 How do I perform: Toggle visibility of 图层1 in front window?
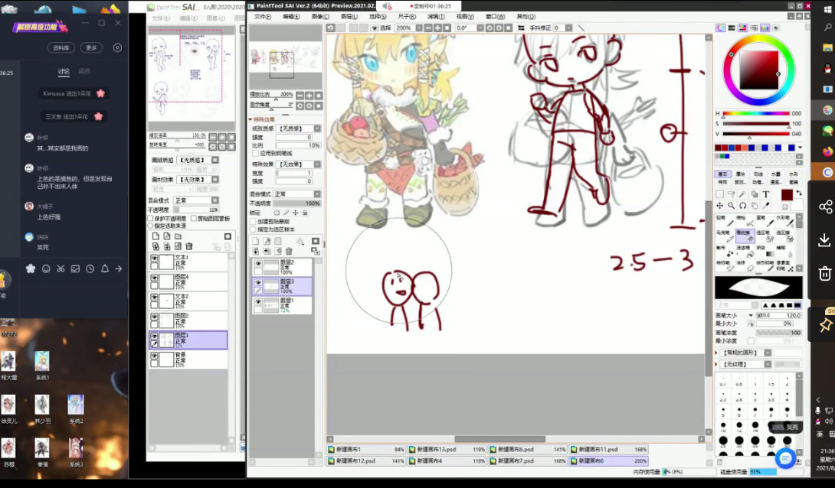click(x=258, y=301)
